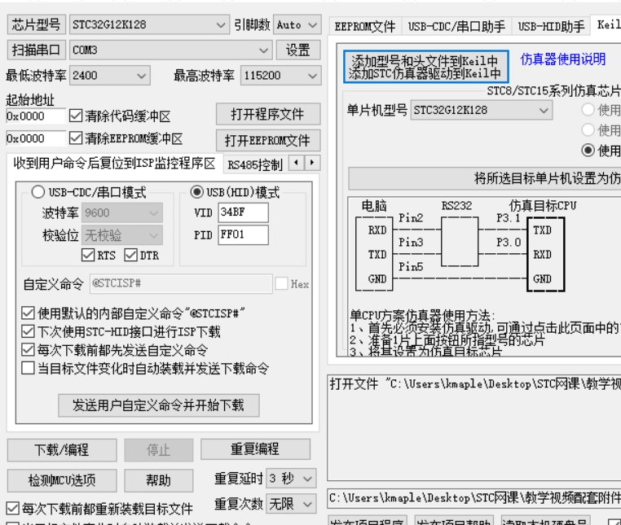This screenshot has width=621, height=525.
Task: Open the 仿真器使用说明 link
Action: tap(563, 59)
